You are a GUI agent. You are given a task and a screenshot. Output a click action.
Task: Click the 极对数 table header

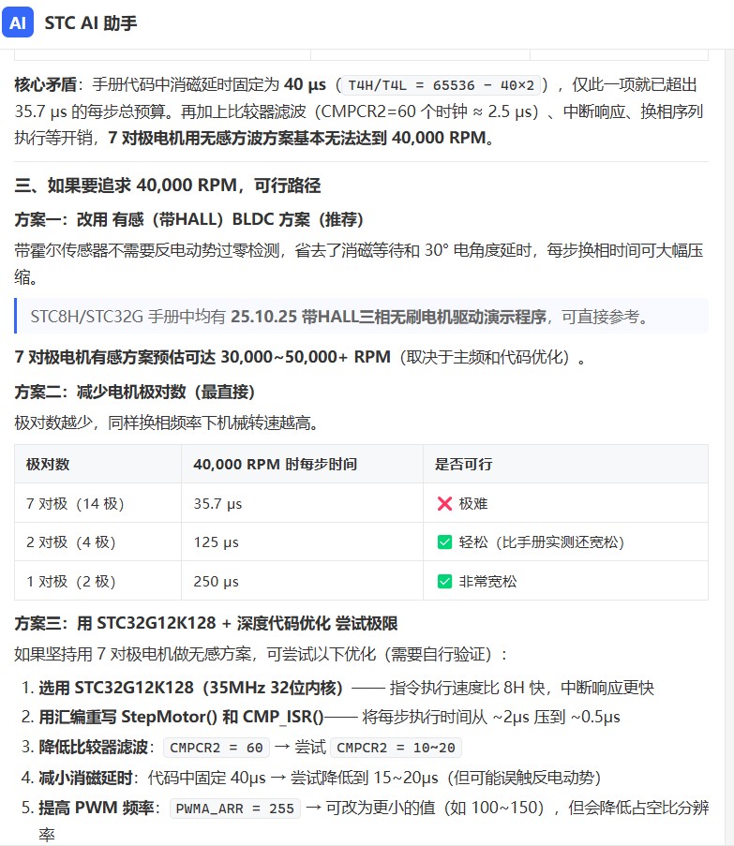click(x=97, y=464)
